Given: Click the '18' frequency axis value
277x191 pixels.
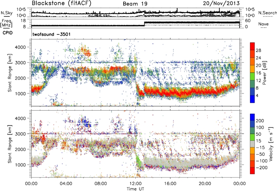Looking at the screenshot, I should pos(23,21).
